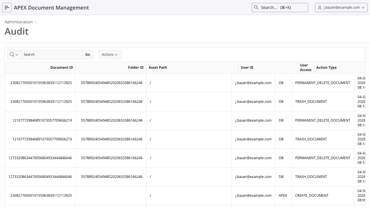Click the User Access column header
The image size is (370, 208).
coord(306,68)
